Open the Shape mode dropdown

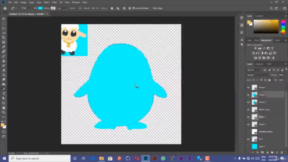tap(26, 8)
